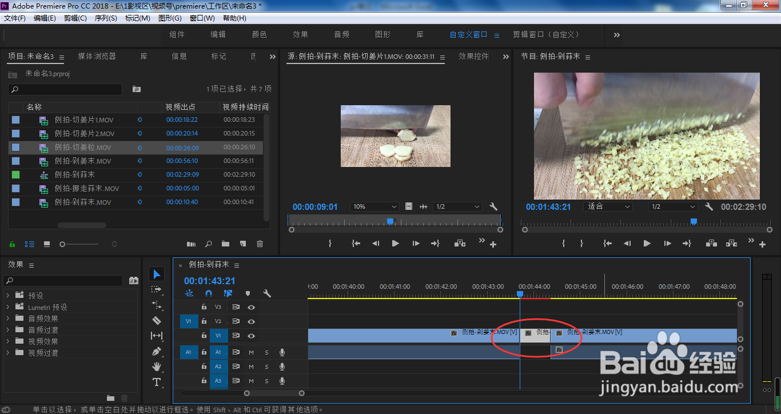Open source monitor zoom level 10% dropdown
Screen dimensions: 781x414
375,206
